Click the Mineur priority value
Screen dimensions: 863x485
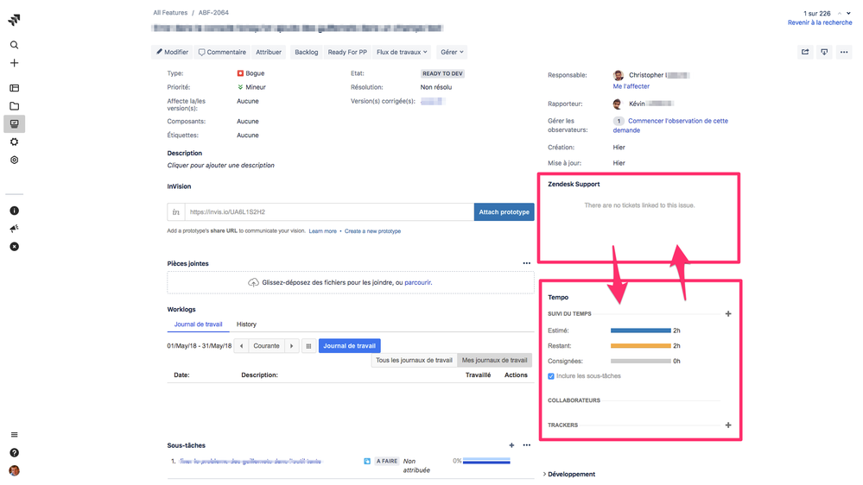tap(252, 87)
